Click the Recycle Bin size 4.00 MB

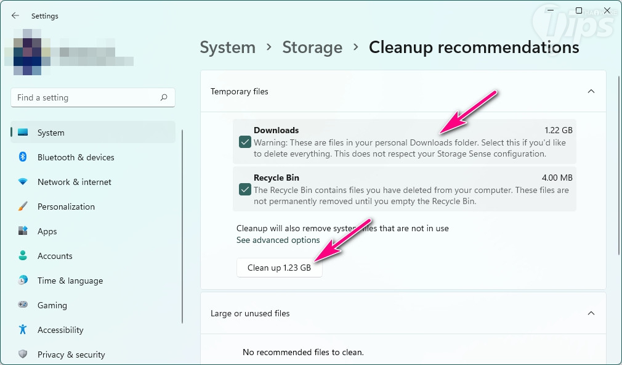(557, 178)
